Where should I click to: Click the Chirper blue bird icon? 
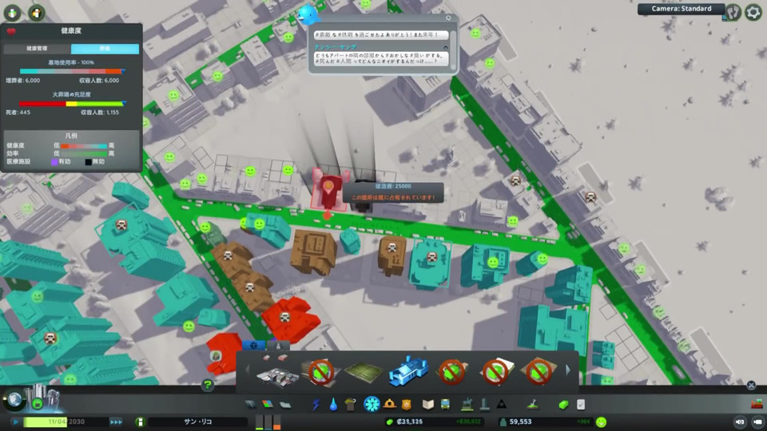(x=308, y=14)
